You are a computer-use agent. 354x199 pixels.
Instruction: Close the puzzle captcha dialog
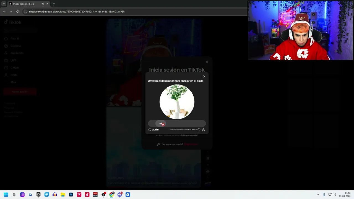tap(204, 77)
